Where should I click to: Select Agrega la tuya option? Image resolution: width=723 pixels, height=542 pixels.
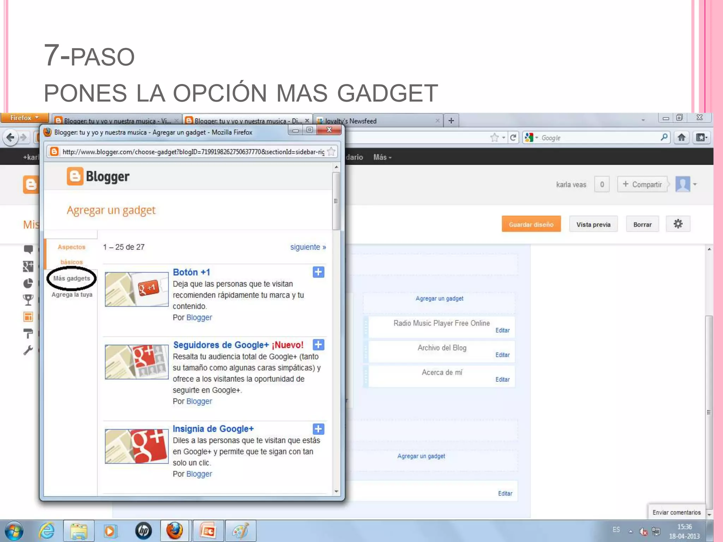72,295
